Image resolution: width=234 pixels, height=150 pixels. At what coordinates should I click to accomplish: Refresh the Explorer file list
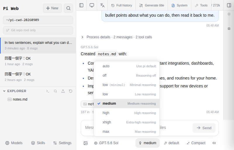tap(70, 91)
